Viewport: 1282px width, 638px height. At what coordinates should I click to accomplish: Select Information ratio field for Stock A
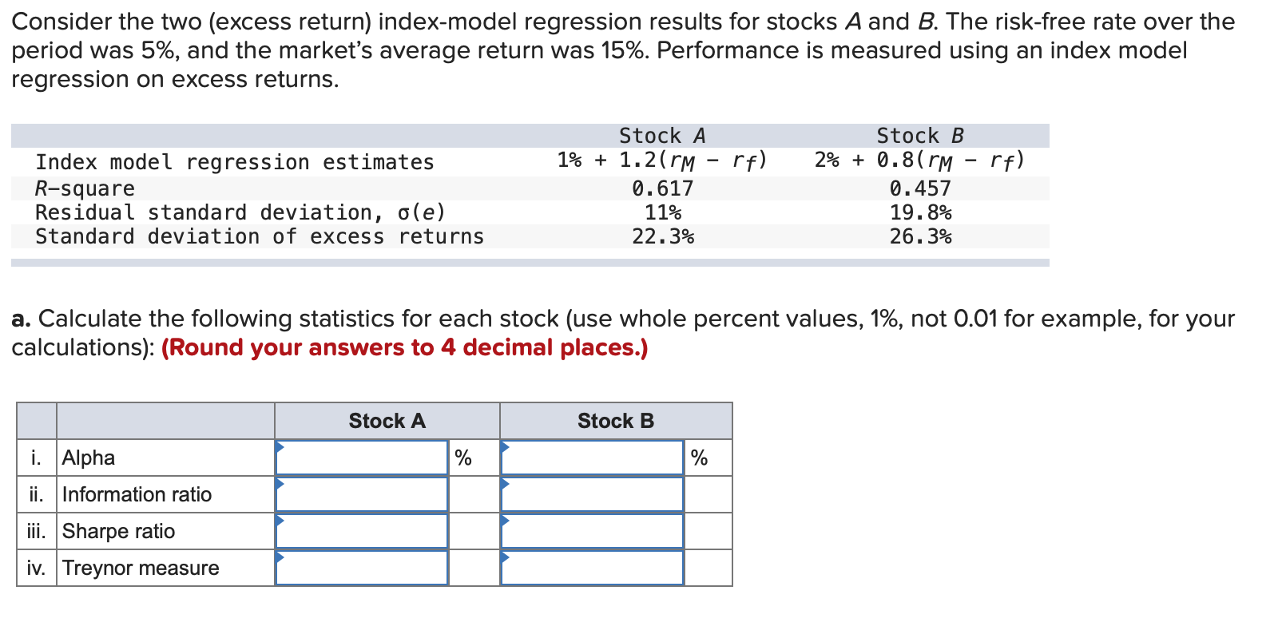coord(362,494)
